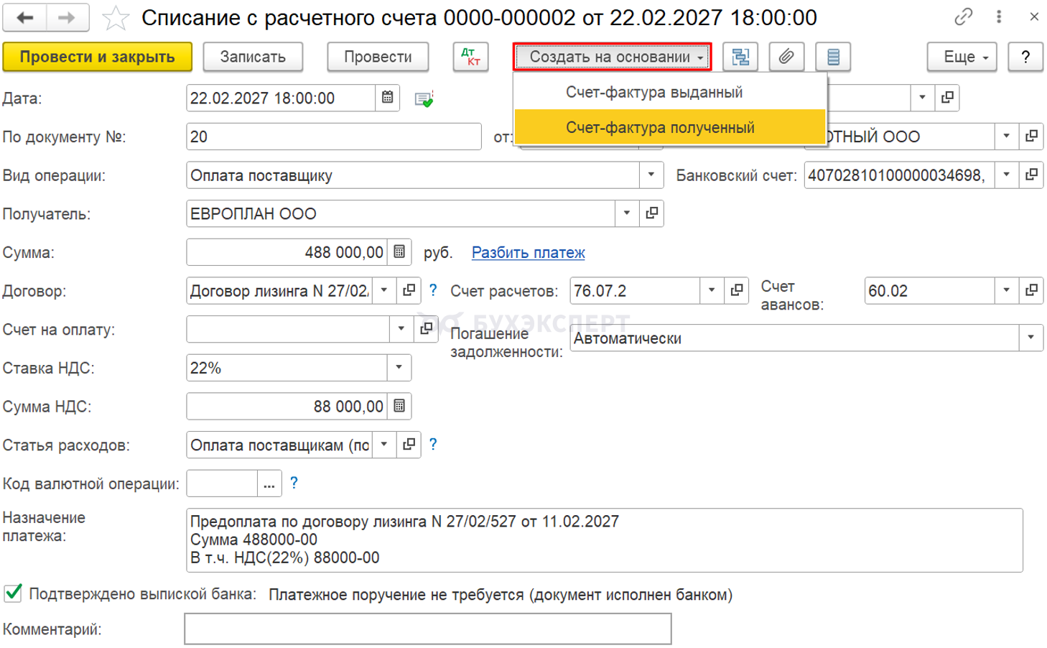Open Счет расчетов 76.07.2 account form

coord(736,290)
